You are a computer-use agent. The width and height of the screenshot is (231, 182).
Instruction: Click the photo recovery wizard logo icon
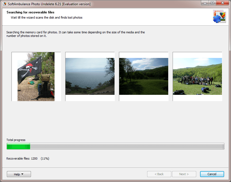click(x=219, y=16)
